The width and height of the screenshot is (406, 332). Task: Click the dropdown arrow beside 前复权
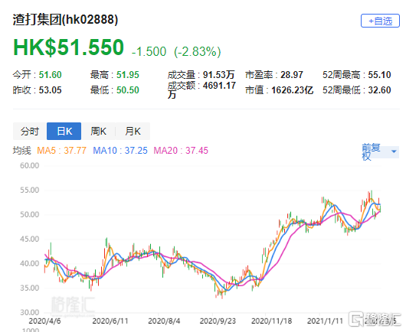[394, 151]
